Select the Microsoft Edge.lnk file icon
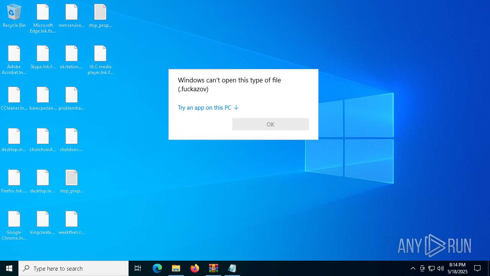This screenshot has height=276, width=490. click(43, 19)
